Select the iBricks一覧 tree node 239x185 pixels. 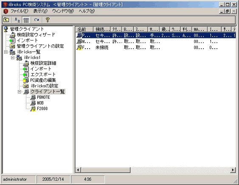(29, 52)
